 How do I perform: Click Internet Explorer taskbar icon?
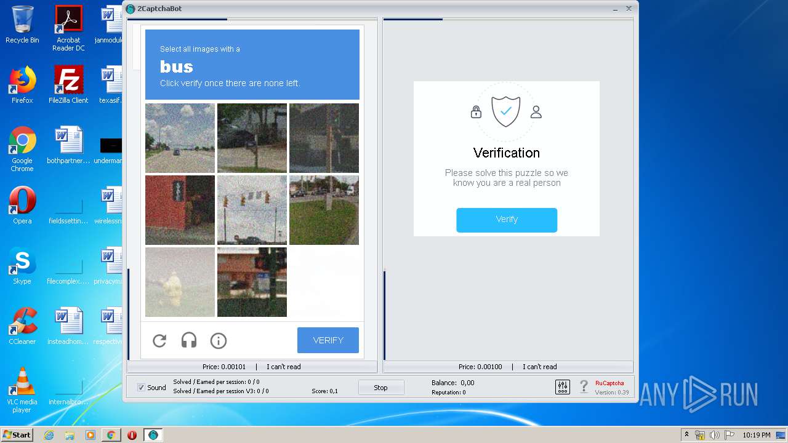[x=49, y=435]
